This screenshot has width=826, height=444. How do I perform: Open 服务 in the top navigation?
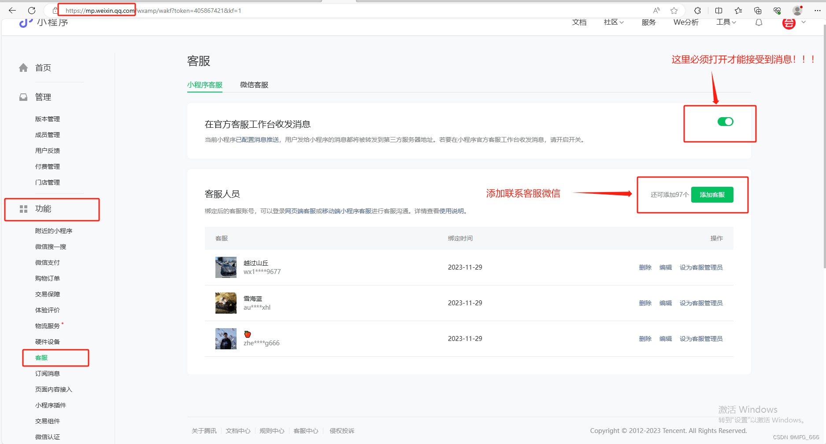[x=648, y=22]
